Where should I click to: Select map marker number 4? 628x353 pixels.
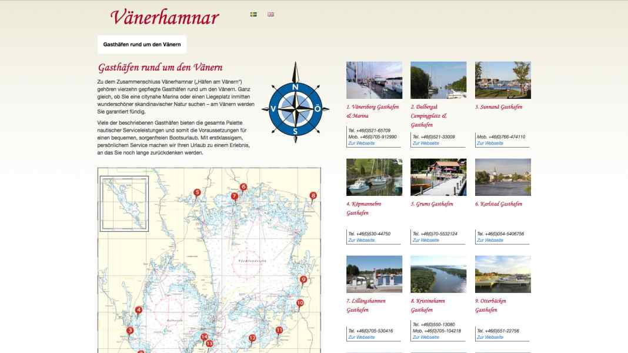pos(139,310)
